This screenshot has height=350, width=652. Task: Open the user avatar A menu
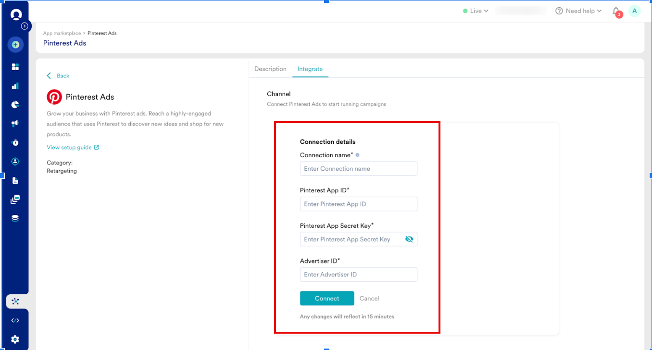point(635,11)
